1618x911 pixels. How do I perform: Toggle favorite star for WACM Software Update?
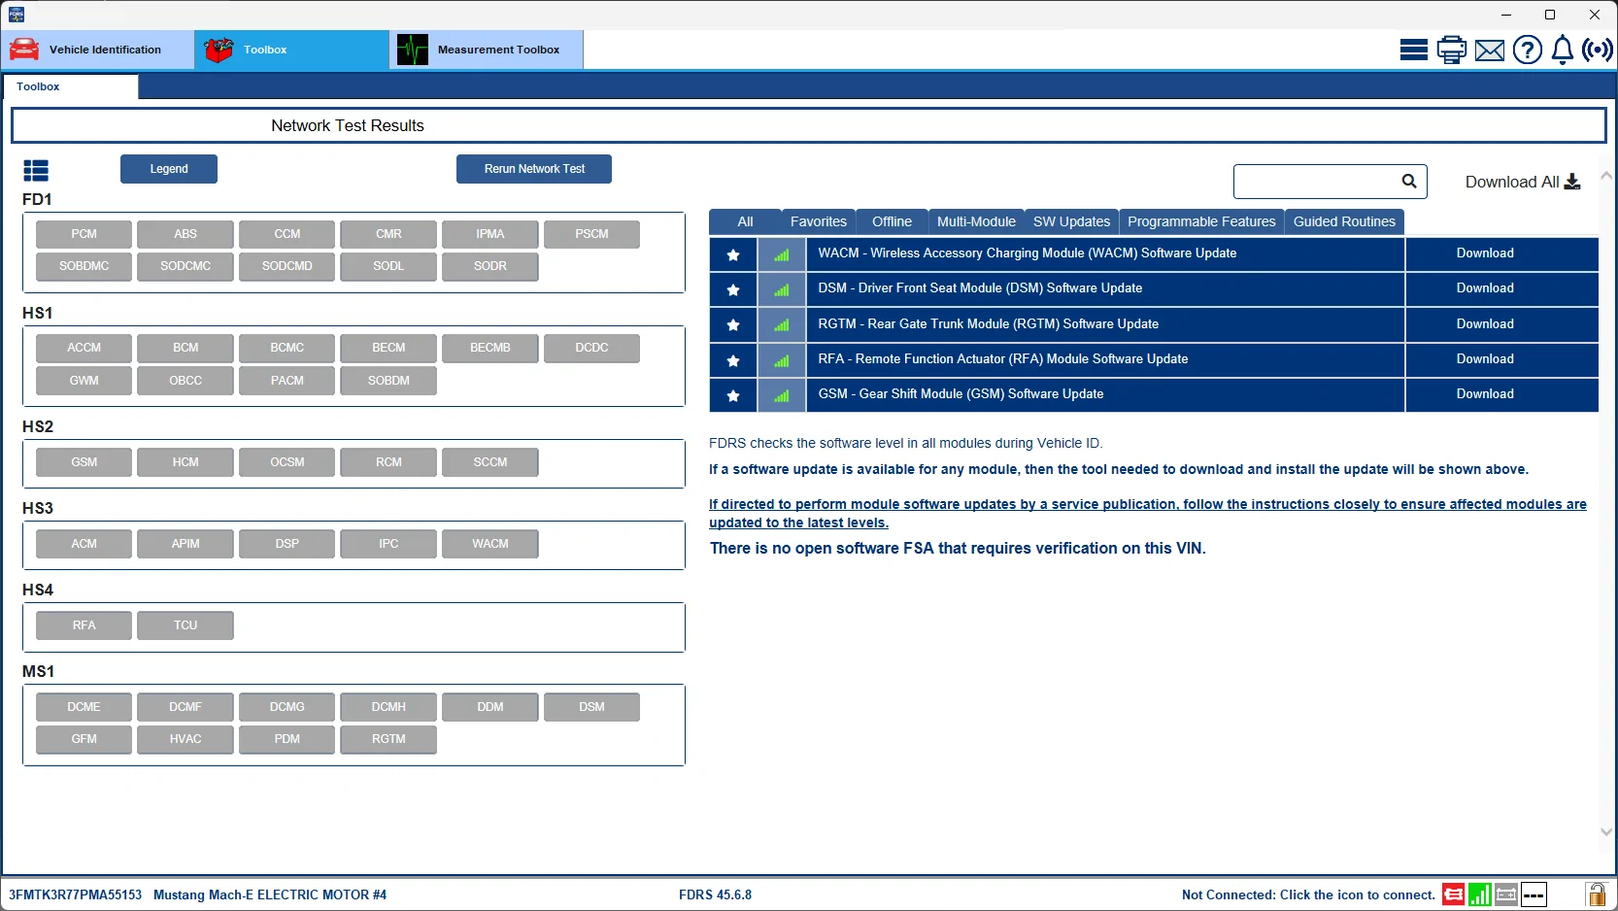[733, 254]
